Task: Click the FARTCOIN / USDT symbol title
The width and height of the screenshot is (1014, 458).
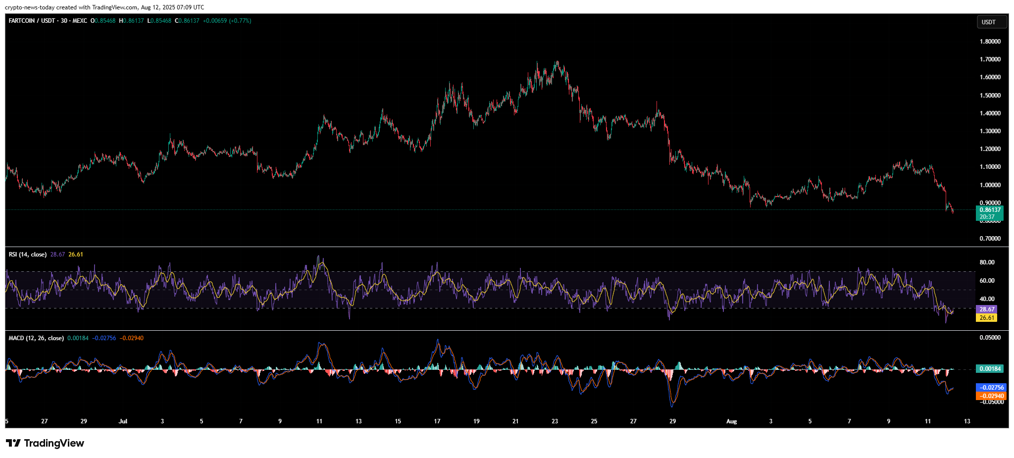Action: click(32, 21)
